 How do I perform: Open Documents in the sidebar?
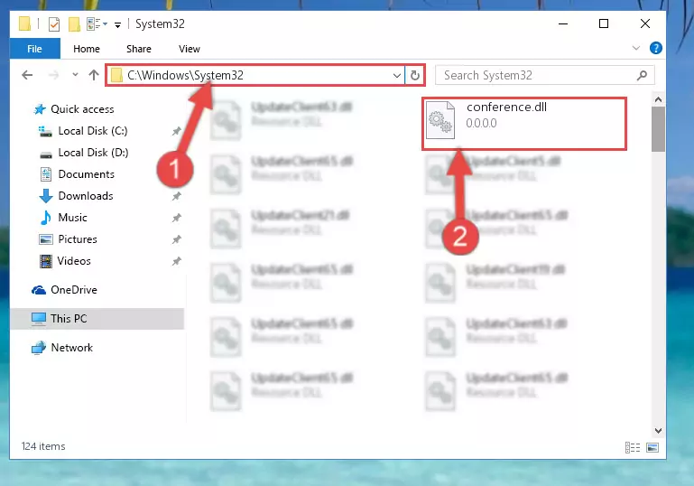click(x=87, y=174)
